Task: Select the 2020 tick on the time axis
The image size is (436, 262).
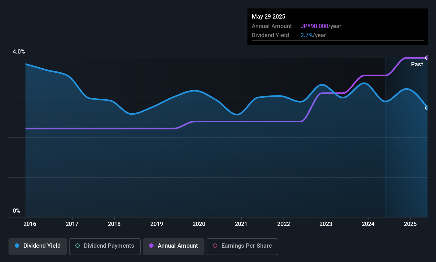Action: pyautogui.click(x=199, y=224)
